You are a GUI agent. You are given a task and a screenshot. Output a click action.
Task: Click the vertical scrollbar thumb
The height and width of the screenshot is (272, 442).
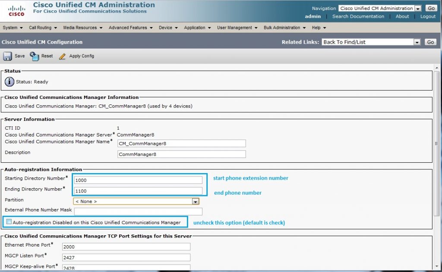coord(437,144)
